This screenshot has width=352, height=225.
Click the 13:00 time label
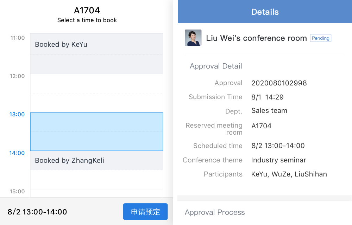click(17, 114)
